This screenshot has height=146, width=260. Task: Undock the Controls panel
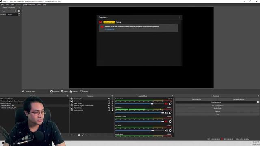click(x=258, y=96)
